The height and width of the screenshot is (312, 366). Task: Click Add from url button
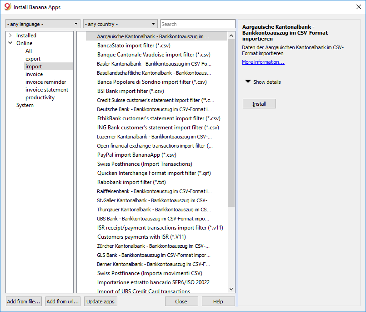pyautogui.click(x=63, y=302)
